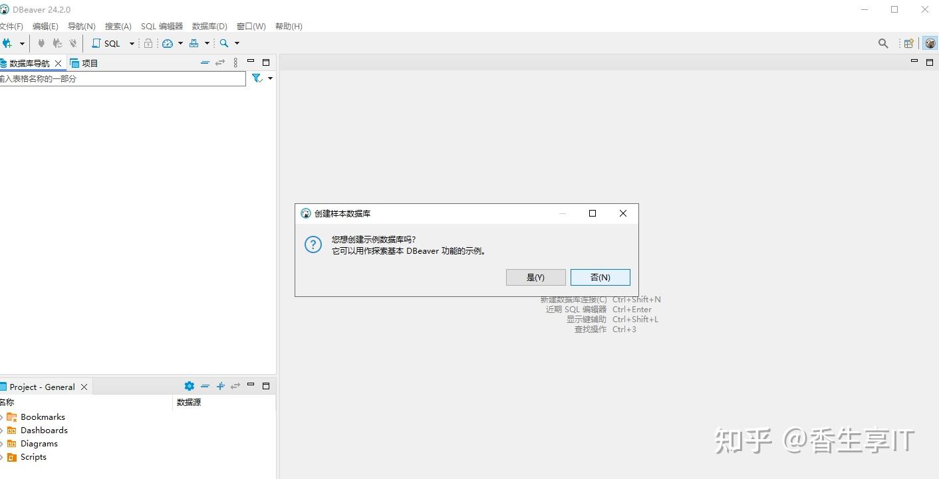Click 是(Y) to create sample database
The height and width of the screenshot is (479, 939).
click(535, 277)
